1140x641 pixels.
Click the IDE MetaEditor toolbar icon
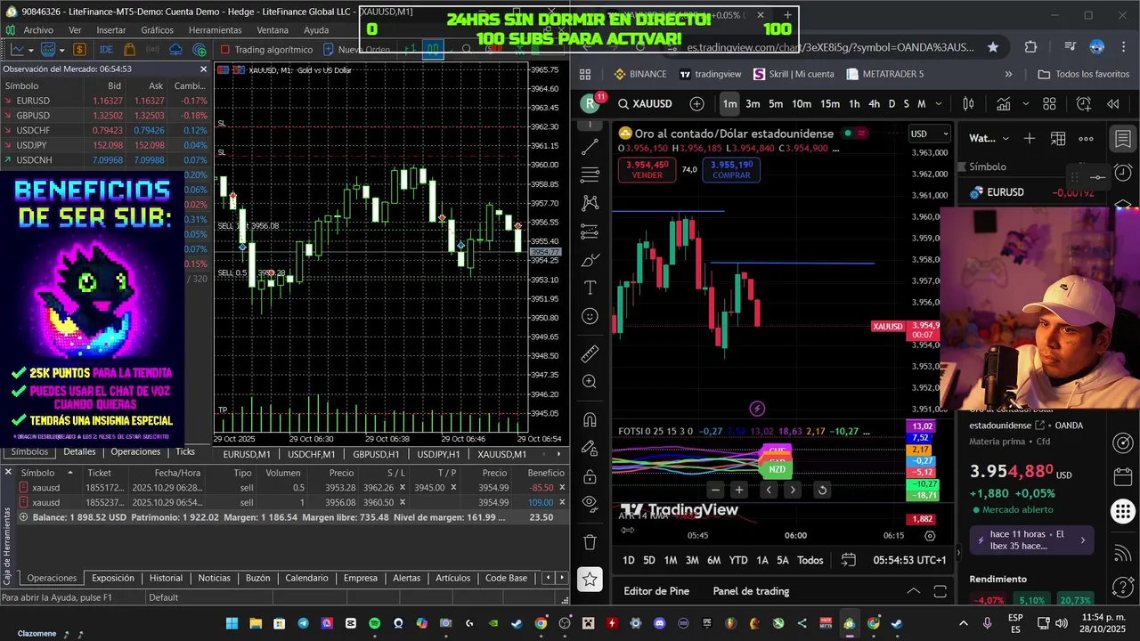pos(106,50)
